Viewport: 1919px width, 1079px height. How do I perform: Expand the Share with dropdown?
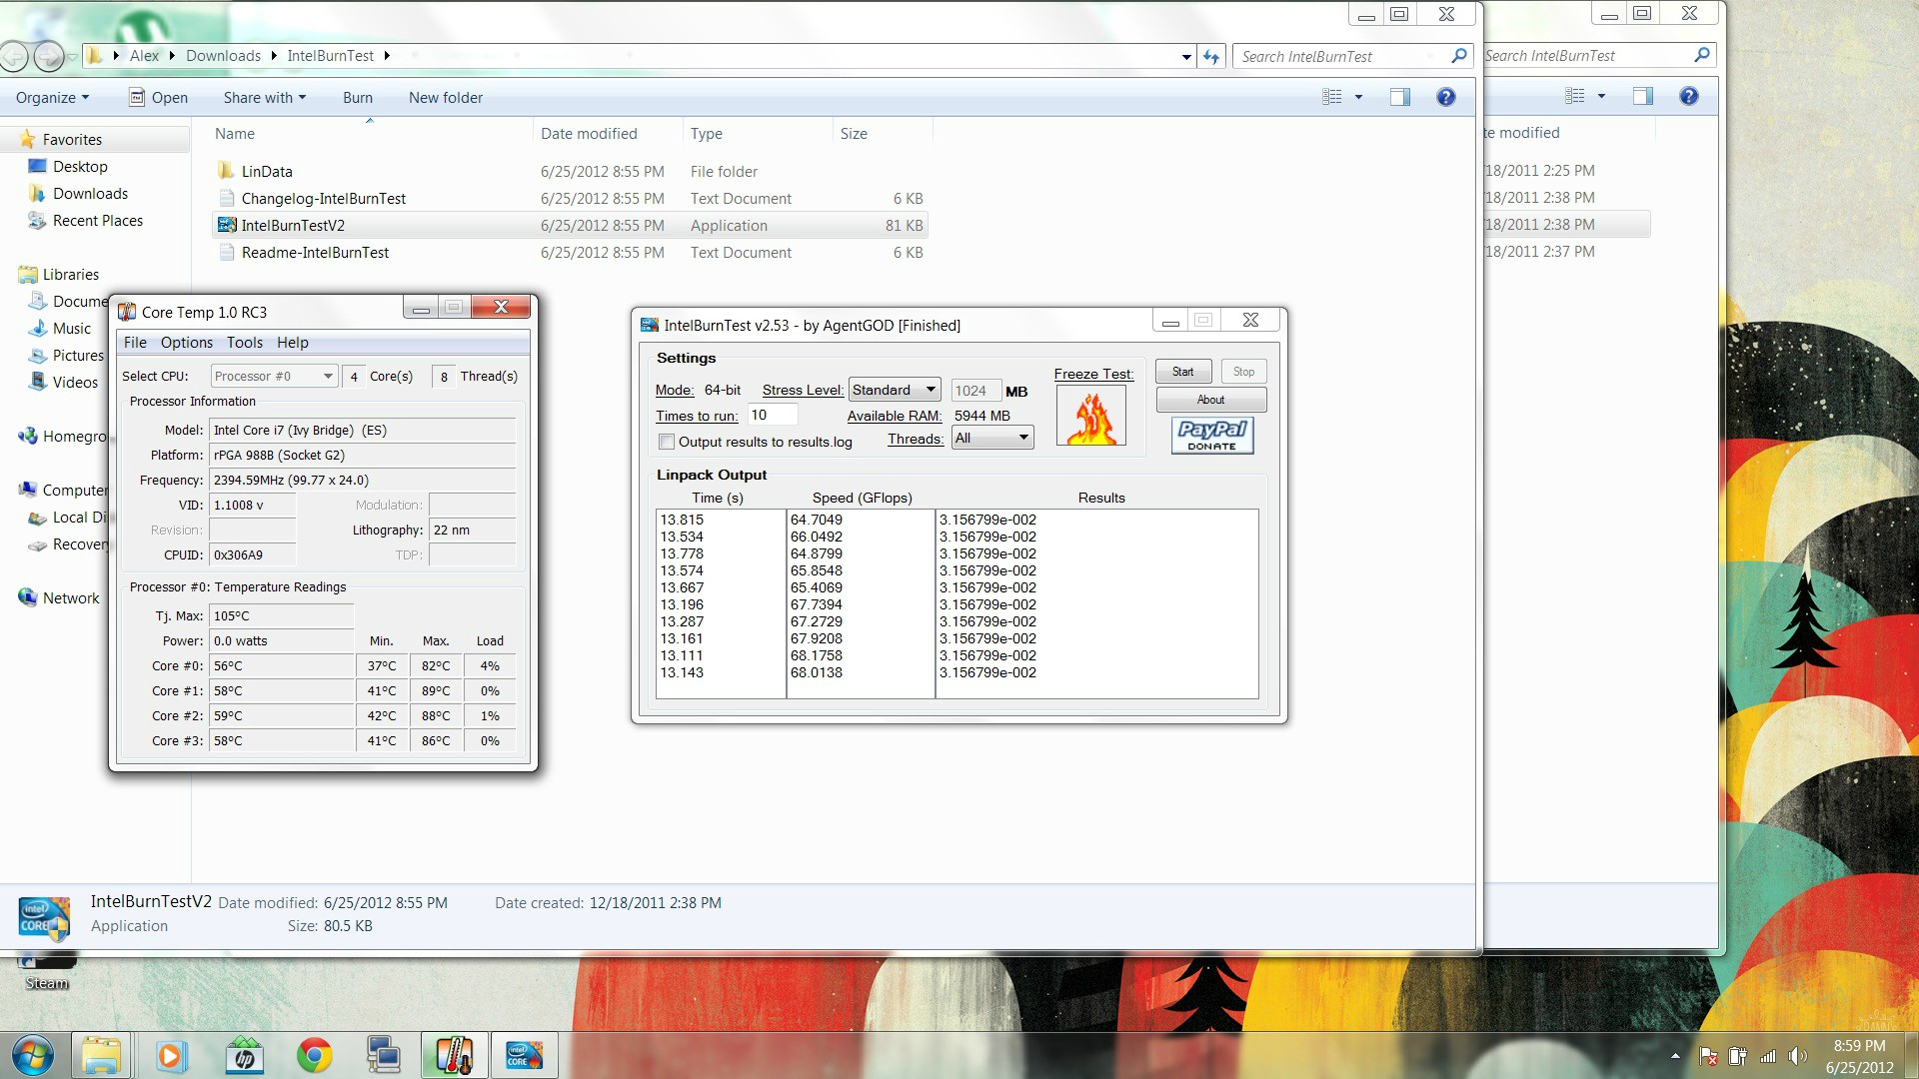(265, 97)
